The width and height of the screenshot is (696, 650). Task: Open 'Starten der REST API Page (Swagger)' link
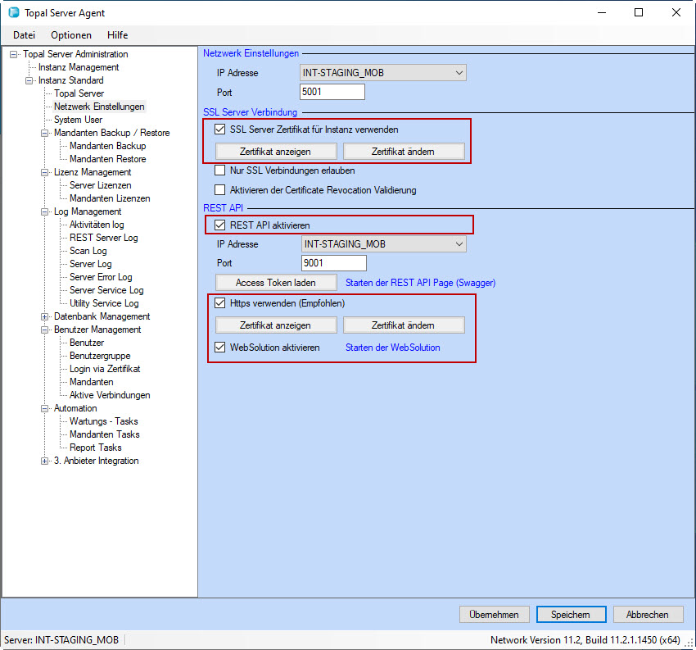pos(420,283)
